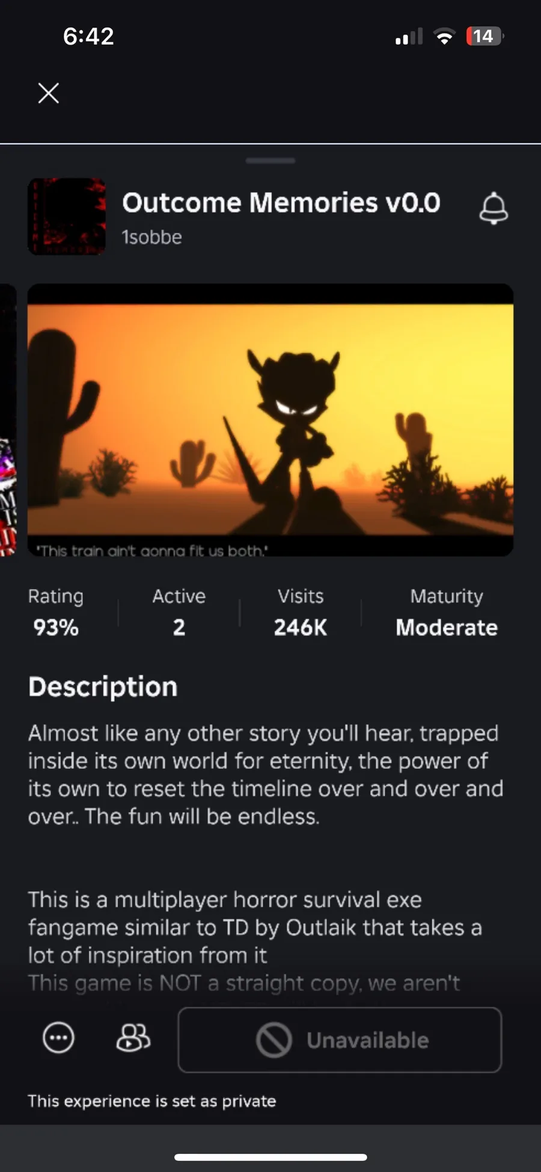This screenshot has height=1172, width=541.
Task: Tap the notification bell icon
Action: (x=494, y=208)
